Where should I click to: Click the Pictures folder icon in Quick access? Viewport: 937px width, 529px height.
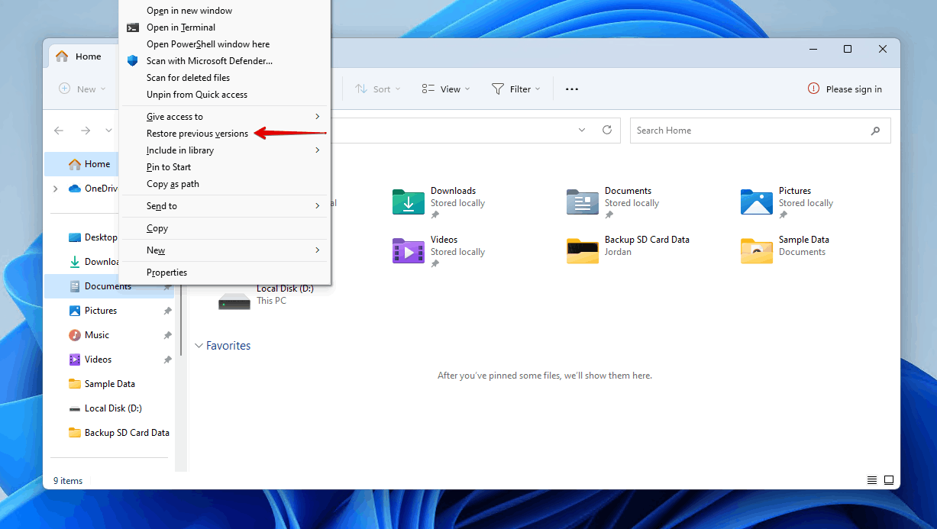click(757, 202)
